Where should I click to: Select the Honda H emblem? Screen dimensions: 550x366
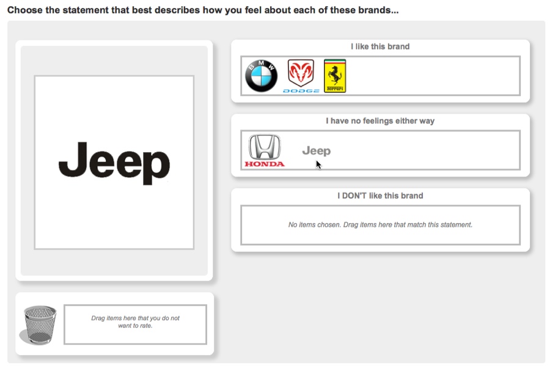coord(265,147)
